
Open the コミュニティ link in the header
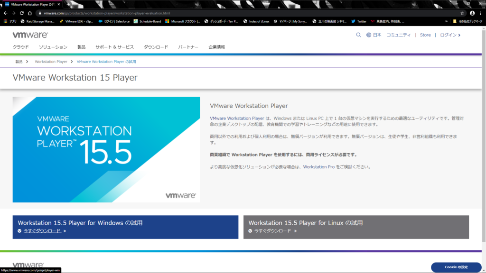click(x=399, y=35)
